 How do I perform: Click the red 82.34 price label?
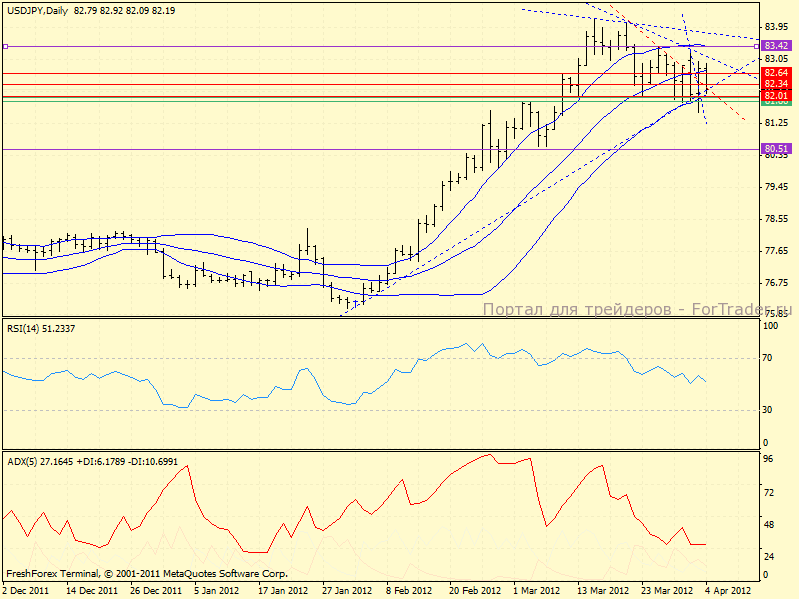(776, 84)
